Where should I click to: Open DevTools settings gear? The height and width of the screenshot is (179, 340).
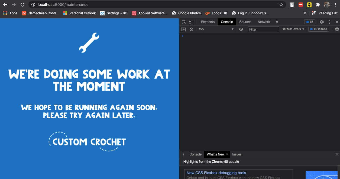click(322, 22)
